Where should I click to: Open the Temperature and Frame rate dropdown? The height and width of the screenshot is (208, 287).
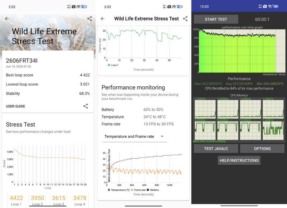(x=135, y=137)
